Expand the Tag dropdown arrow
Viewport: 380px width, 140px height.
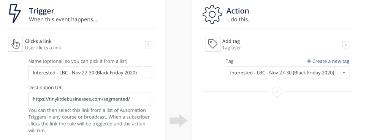[x=344, y=73]
